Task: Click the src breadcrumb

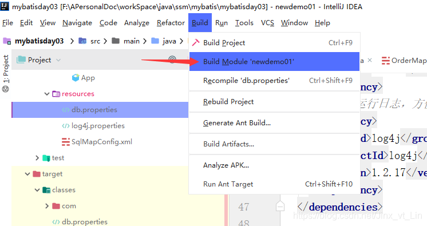Action: [x=96, y=41]
